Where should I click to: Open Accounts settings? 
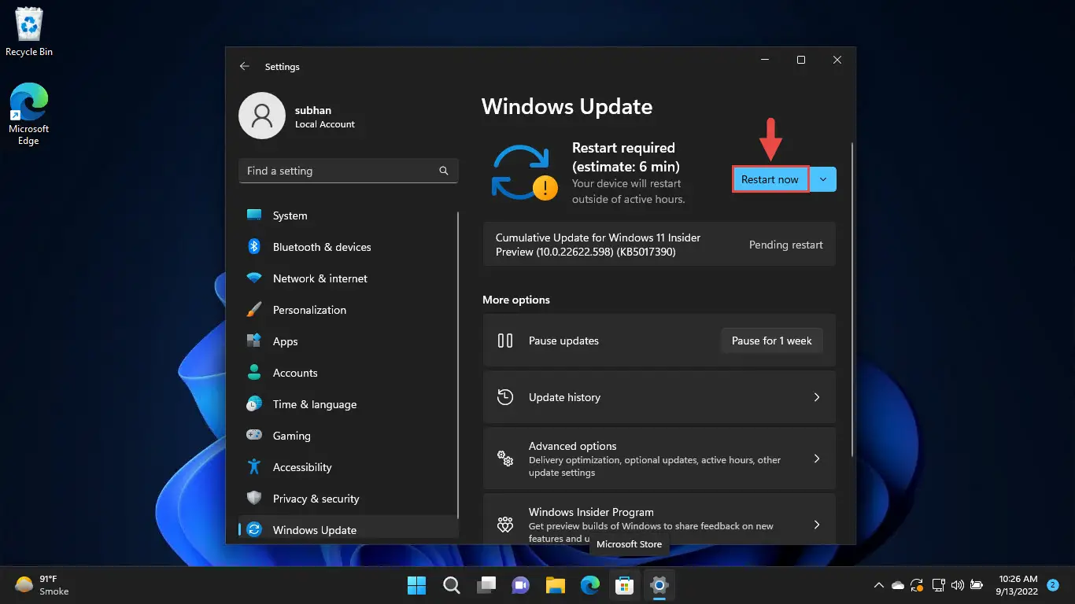[x=348, y=373]
